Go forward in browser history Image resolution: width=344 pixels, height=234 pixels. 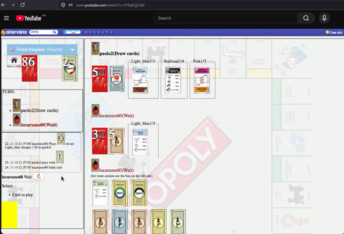(x=13, y=5)
